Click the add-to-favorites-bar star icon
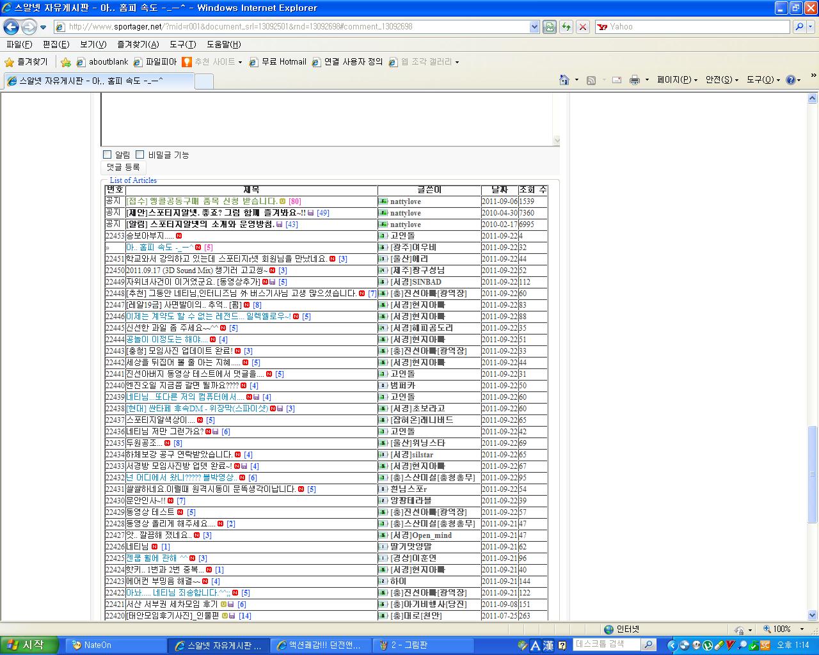Screen dimensions: 819x655 (x=66, y=62)
